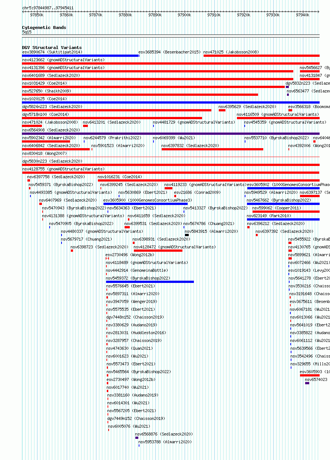Open dgv5824n223 (Sedlazeck2020) label
This screenshot has width=330, height=460.
click(52, 107)
